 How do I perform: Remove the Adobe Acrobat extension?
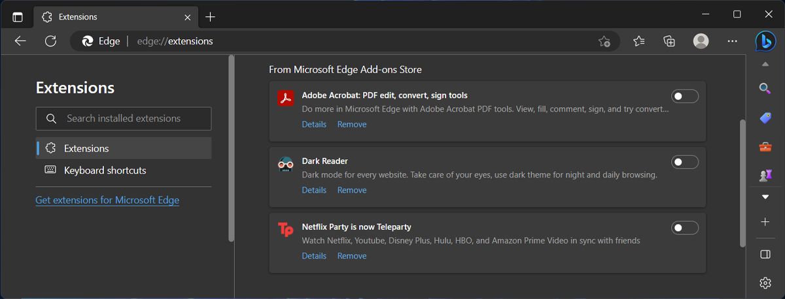tap(352, 124)
